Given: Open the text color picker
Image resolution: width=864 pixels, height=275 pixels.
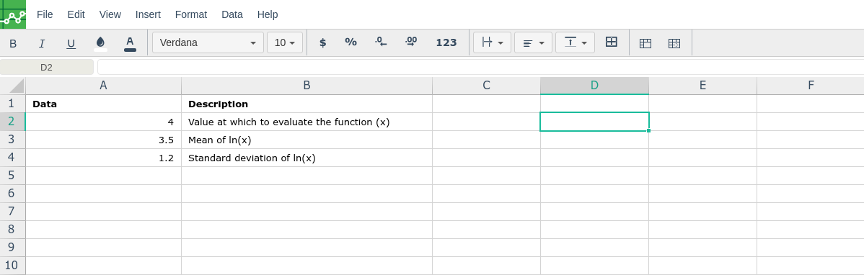Looking at the screenshot, I should pyautogui.click(x=130, y=43).
